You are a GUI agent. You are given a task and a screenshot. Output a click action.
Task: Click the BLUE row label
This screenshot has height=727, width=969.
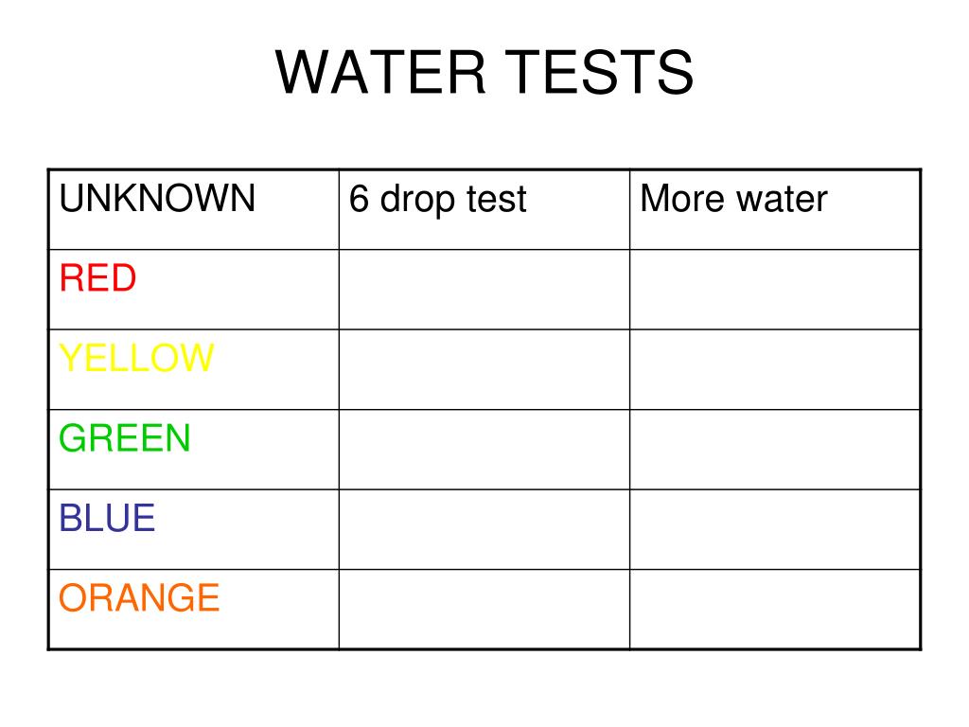tap(106, 518)
